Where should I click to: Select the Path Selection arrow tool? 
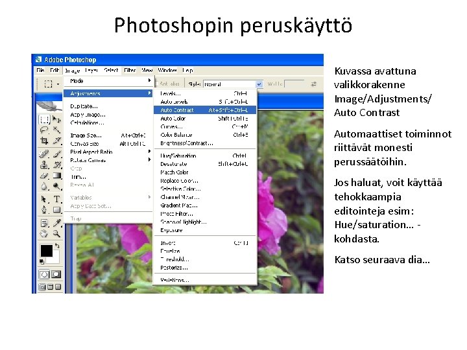44,199
